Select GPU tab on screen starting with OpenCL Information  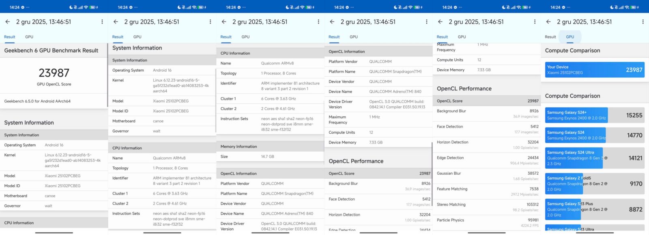[354, 37]
